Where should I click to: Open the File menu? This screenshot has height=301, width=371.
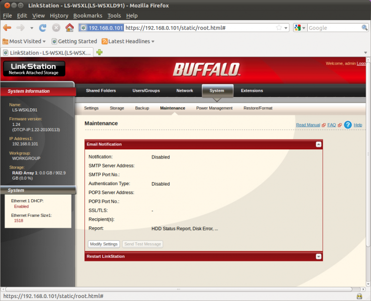pos(8,16)
